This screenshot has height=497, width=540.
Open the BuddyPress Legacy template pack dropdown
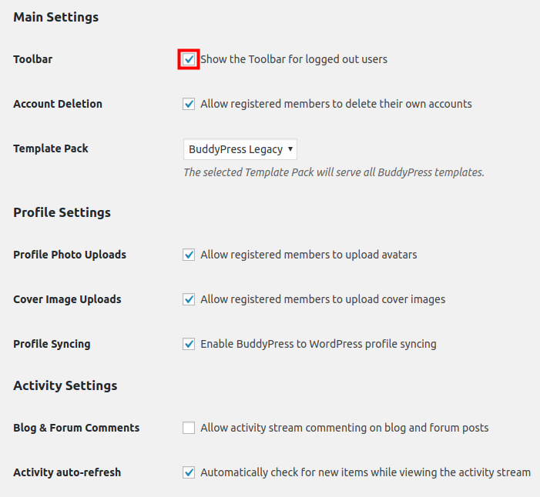(x=240, y=149)
